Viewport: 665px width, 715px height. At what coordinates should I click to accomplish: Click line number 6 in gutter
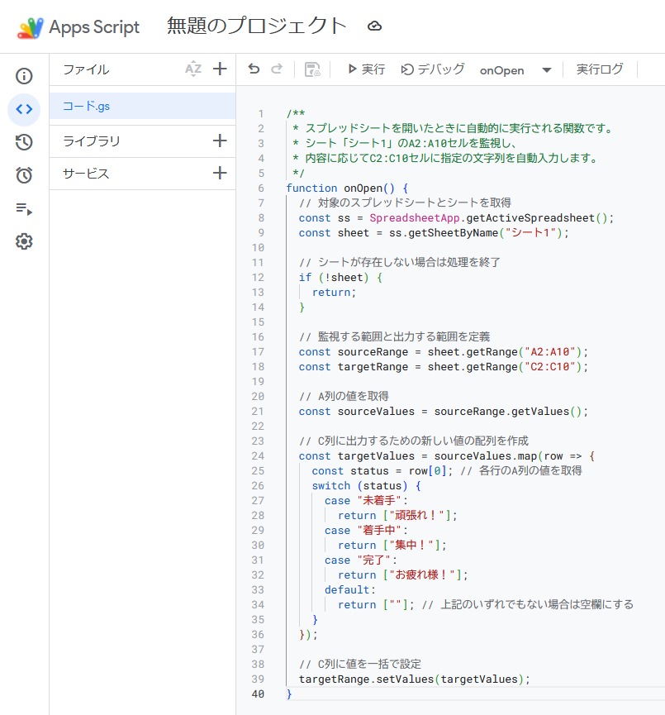point(261,188)
